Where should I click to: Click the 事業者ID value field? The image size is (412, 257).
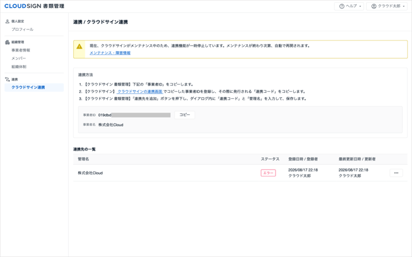[x=134, y=115]
